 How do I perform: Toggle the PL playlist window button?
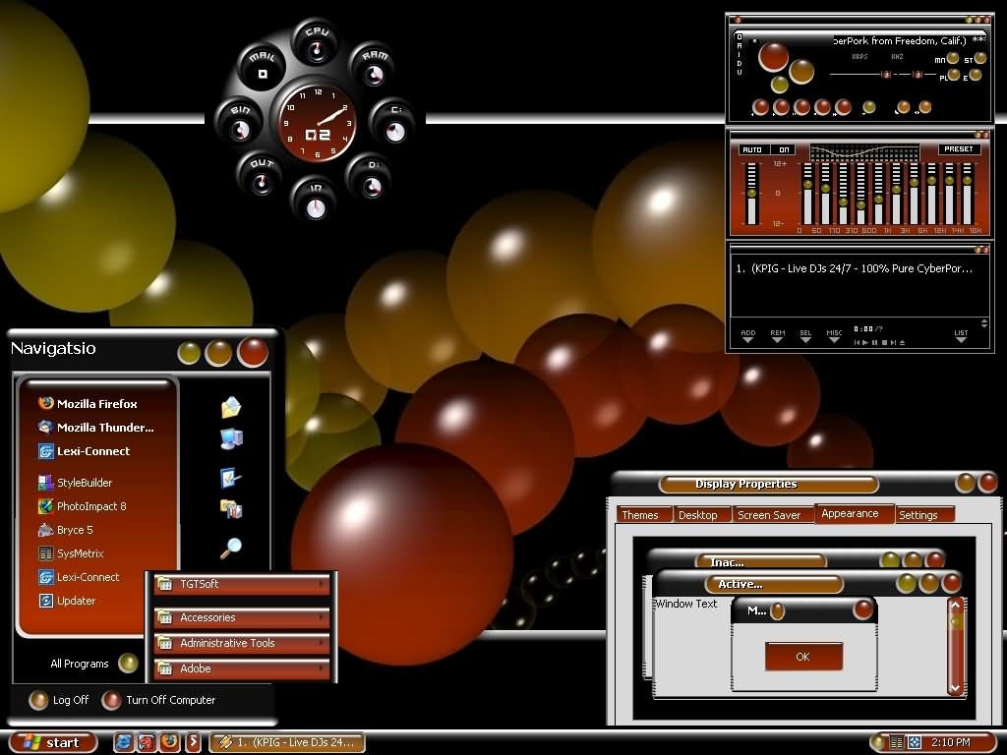(954, 75)
